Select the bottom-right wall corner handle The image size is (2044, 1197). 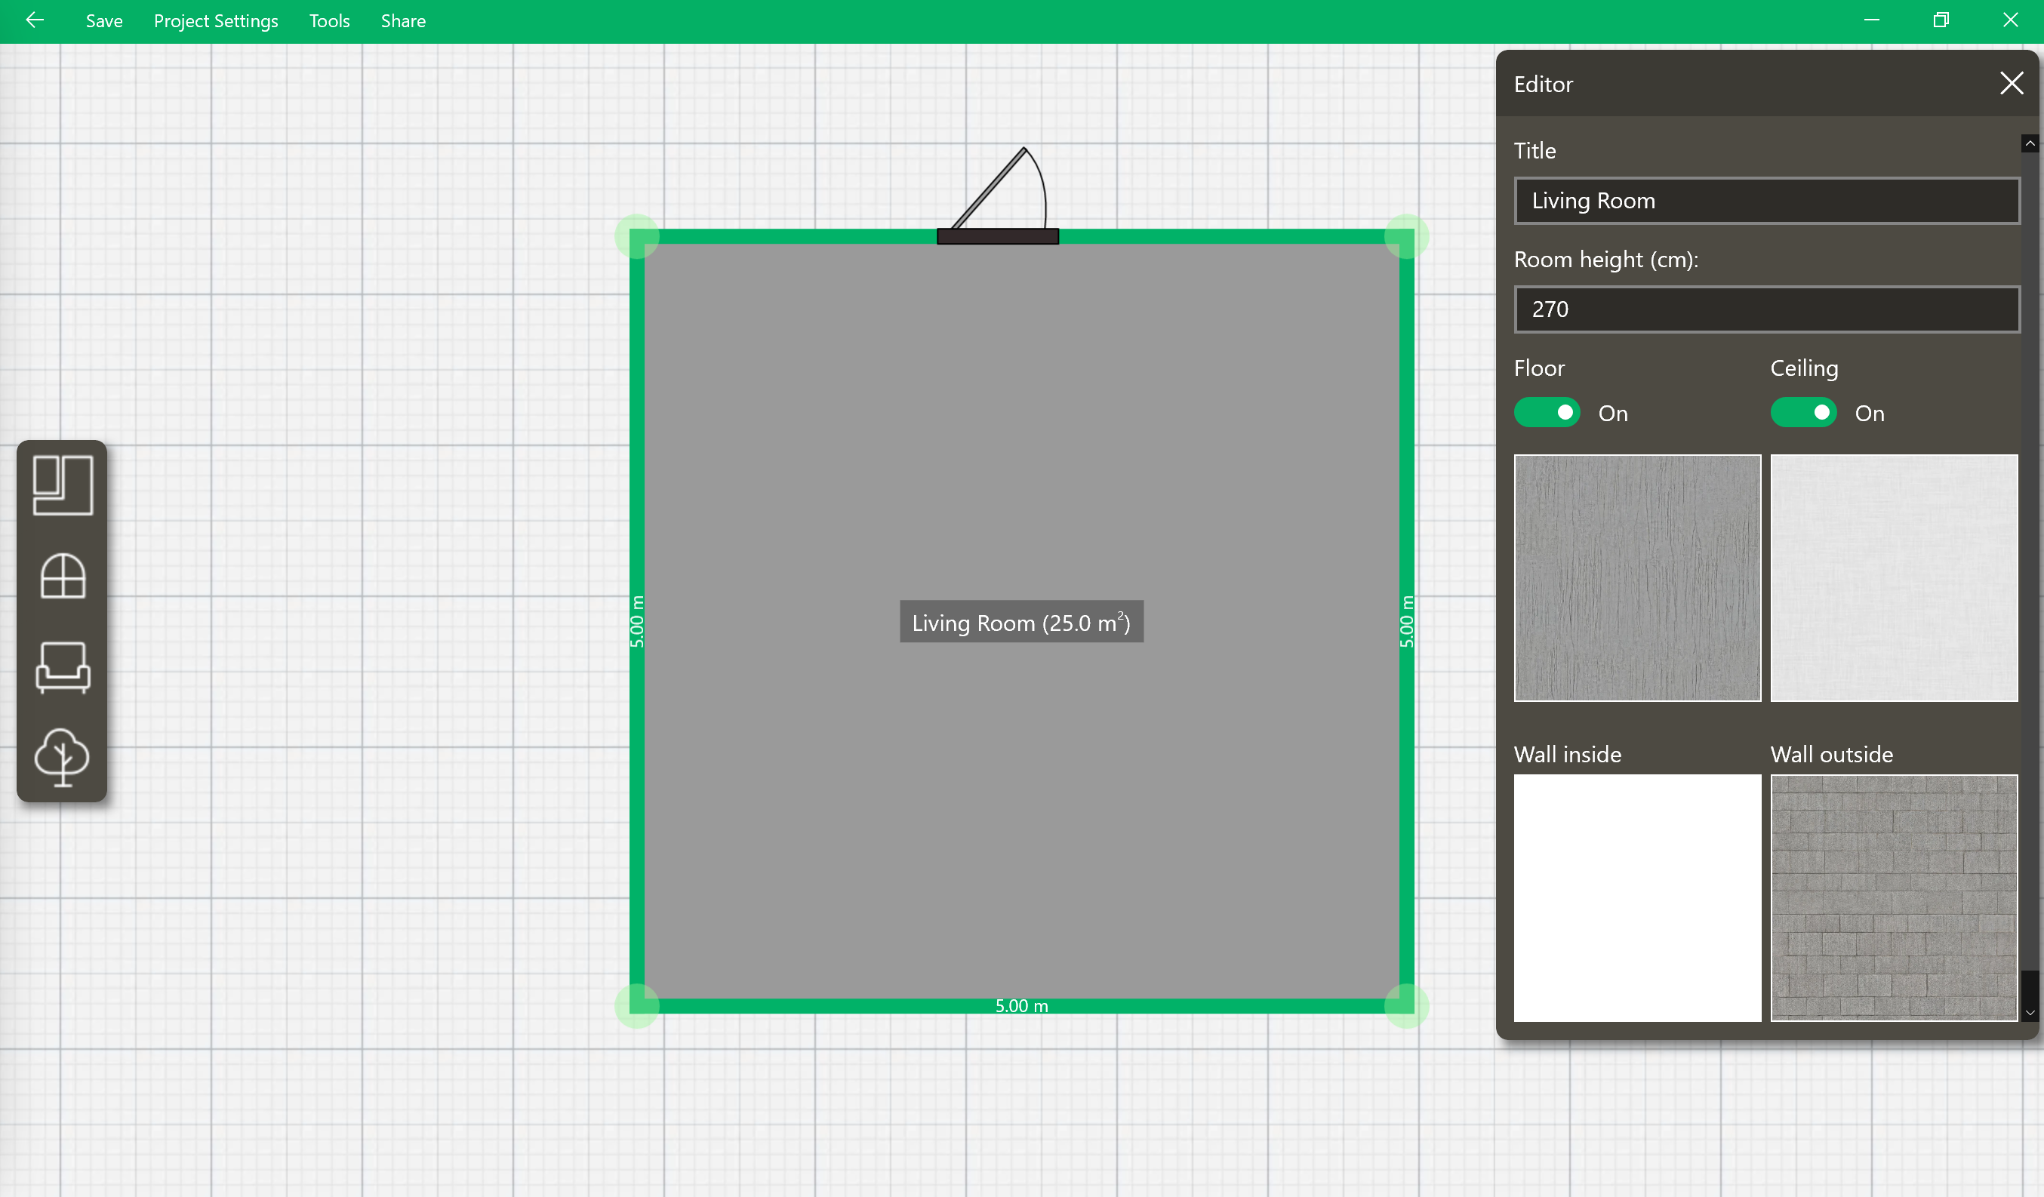pyautogui.click(x=1406, y=1005)
